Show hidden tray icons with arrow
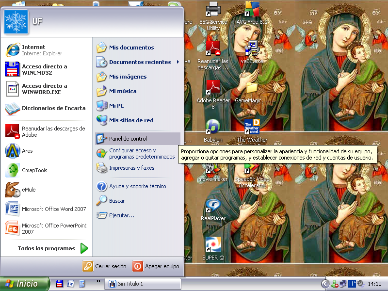Image resolution: width=388 pixels, height=291 pixels. 325,284
